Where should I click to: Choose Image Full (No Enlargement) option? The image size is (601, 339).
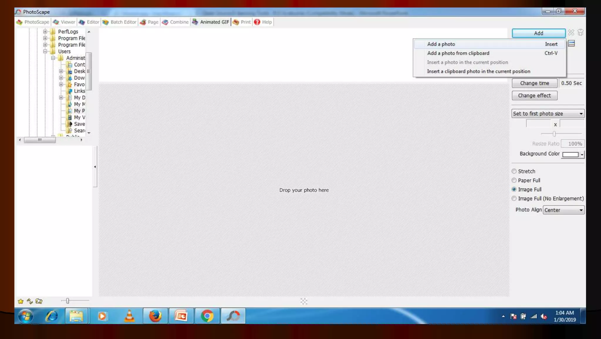(514, 198)
